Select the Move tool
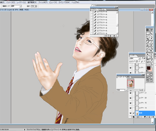 [151, 33]
